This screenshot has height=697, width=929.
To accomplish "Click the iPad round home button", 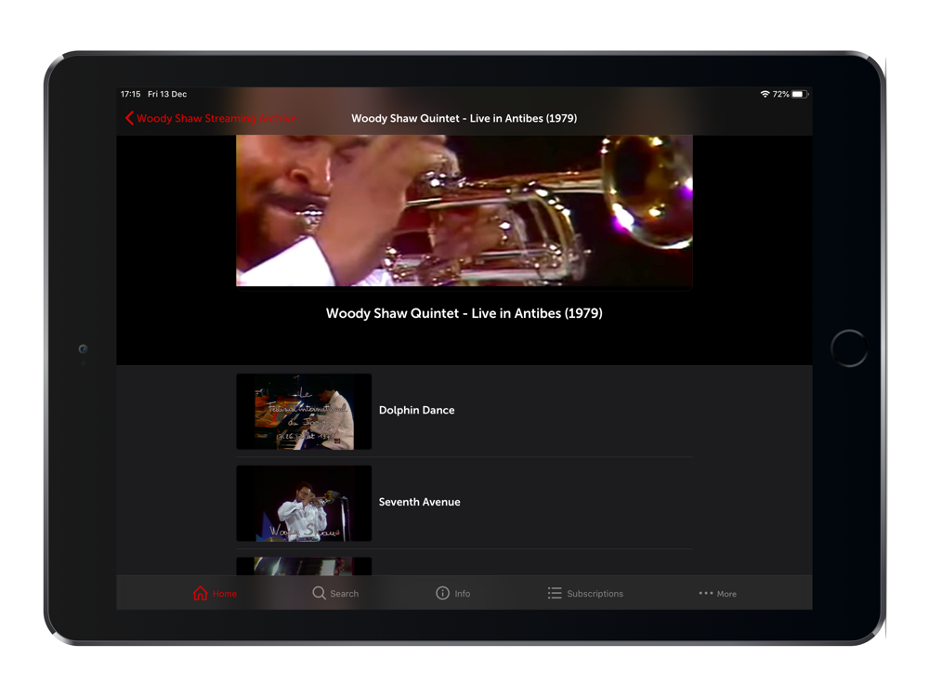I will [x=849, y=348].
